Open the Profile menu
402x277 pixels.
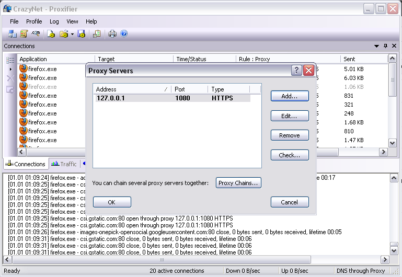[x=34, y=21]
